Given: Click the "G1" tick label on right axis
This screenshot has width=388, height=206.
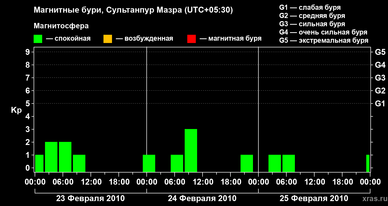Looking at the screenshot, I should (380, 104).
